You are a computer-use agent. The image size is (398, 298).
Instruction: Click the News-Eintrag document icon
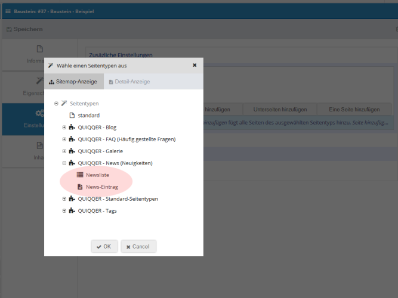[x=80, y=187]
